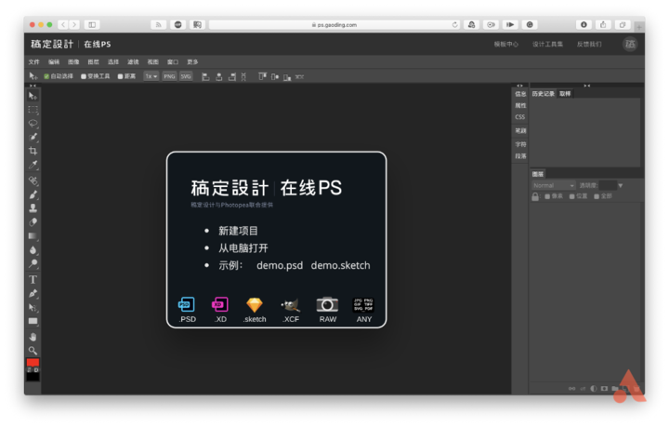669x427 pixels.
Task: Collapse the history panel column arrows
Action: [587, 86]
